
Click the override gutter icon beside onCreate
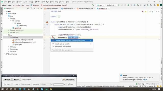[47, 25]
